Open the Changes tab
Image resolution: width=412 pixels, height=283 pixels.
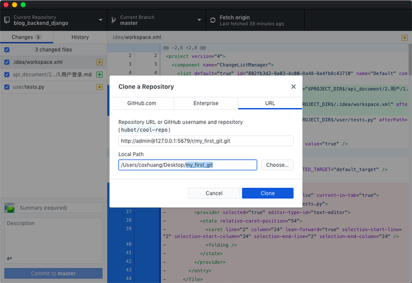[x=27, y=37]
